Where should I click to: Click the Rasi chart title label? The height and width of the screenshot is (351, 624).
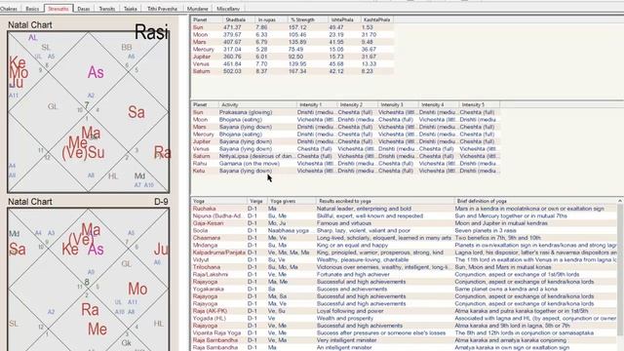(152, 32)
